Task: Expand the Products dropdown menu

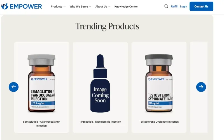Action: coord(58,6)
